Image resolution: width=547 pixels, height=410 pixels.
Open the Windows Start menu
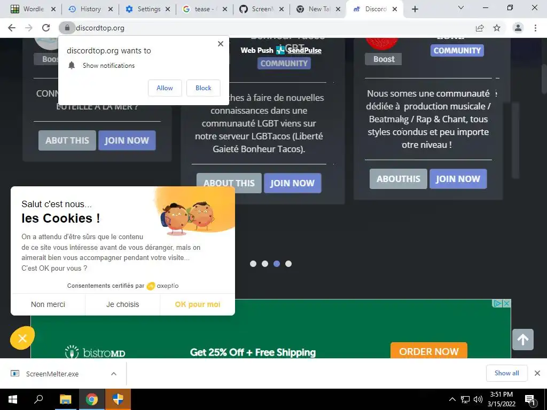[x=13, y=399]
